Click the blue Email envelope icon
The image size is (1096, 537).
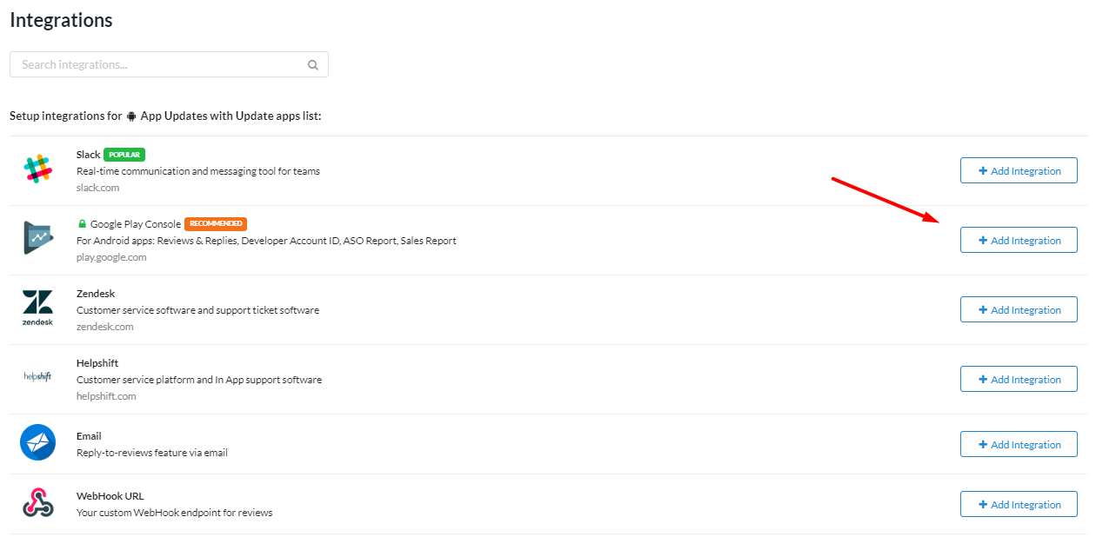point(37,442)
